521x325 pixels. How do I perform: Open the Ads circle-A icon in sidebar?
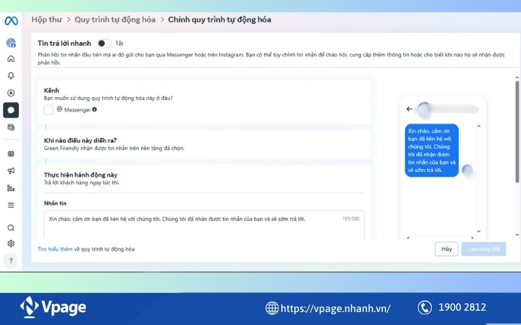[11, 93]
